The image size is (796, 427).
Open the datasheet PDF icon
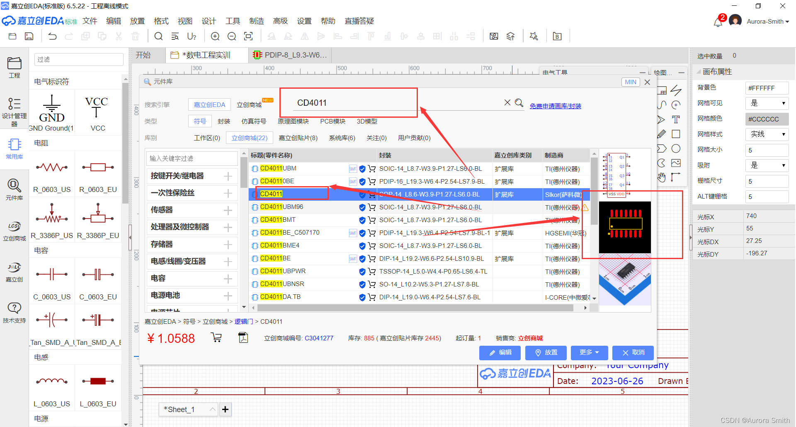click(243, 337)
